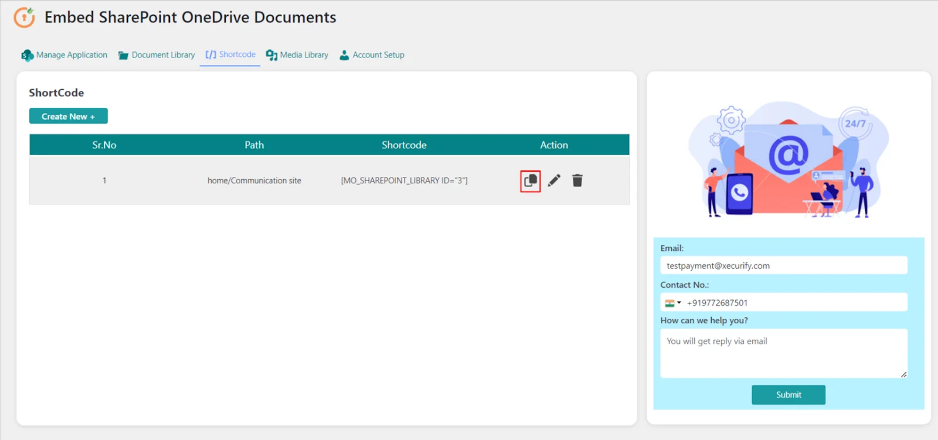Open the country flag dropdown for the contact number
The width and height of the screenshot is (938, 440).
tap(673, 303)
